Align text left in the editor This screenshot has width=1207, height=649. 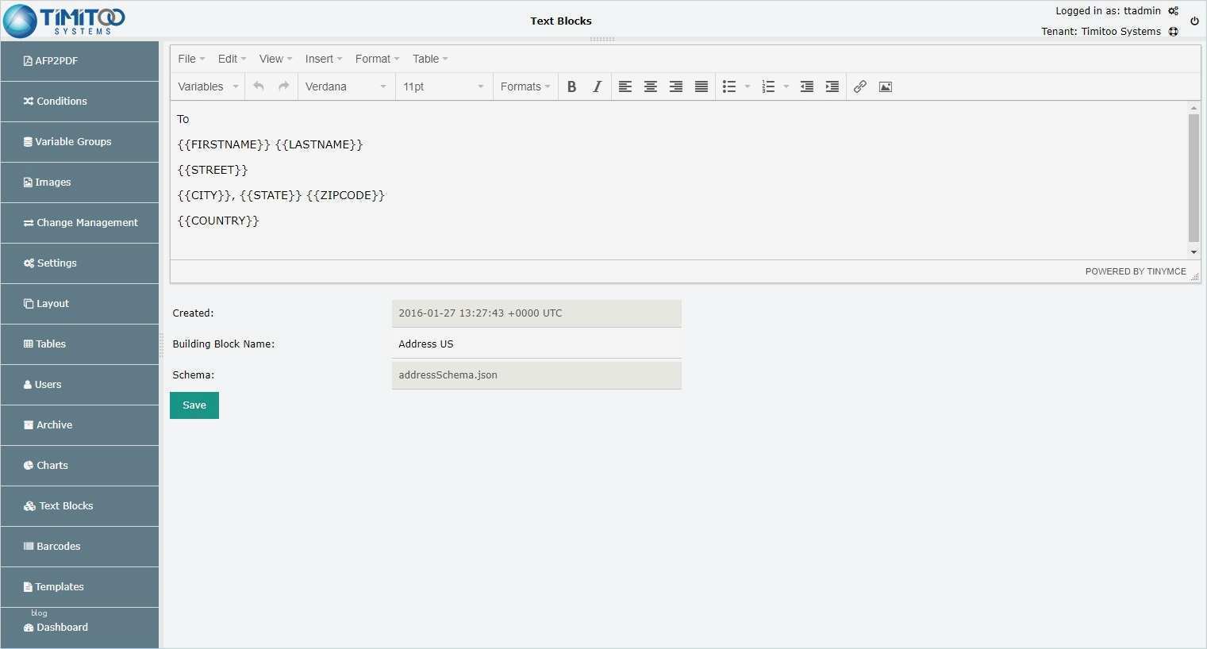625,86
